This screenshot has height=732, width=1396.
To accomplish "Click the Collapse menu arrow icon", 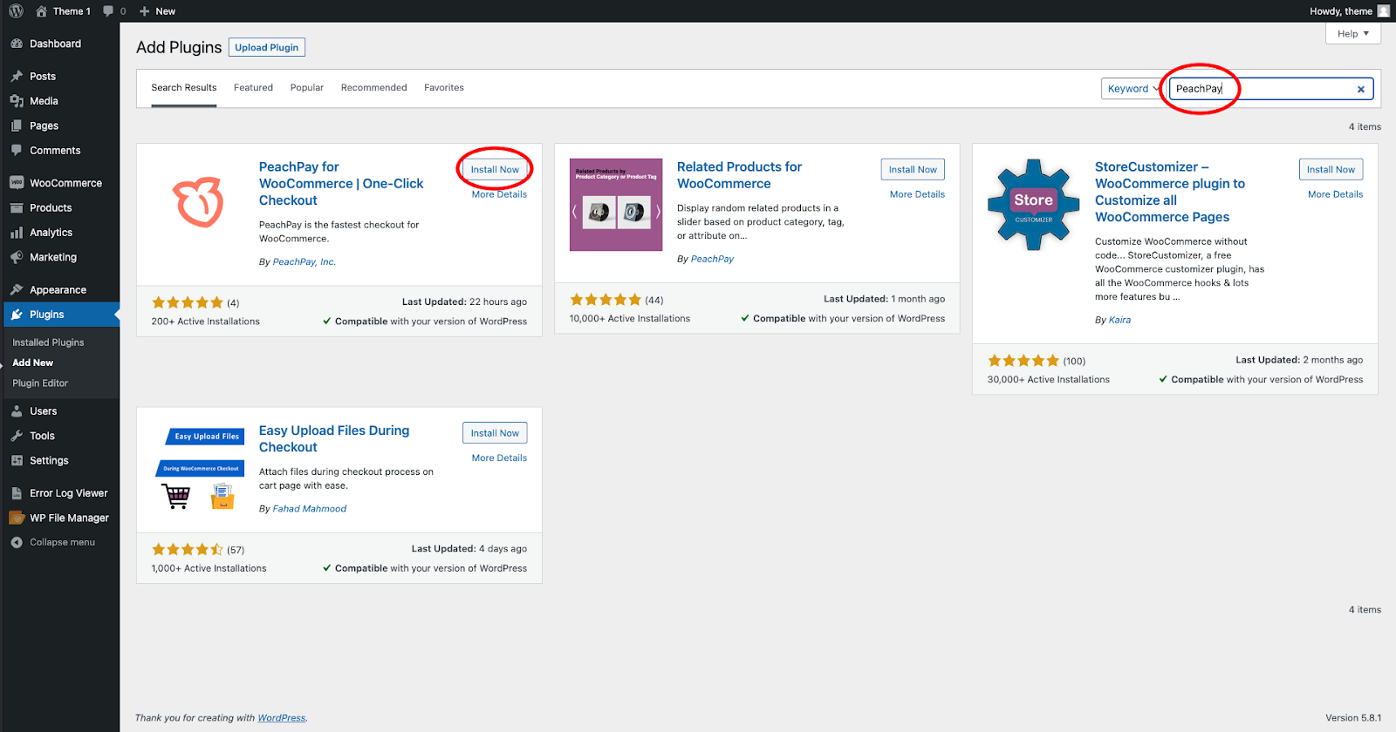I will pyautogui.click(x=17, y=542).
